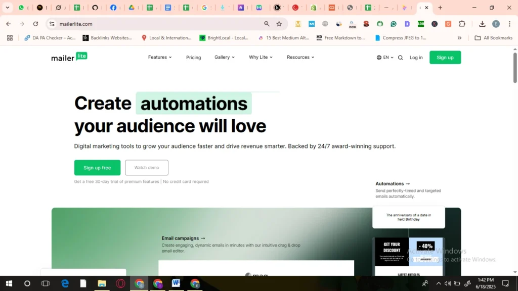Open the DA PA Checker bookmark
Image resolution: width=518 pixels, height=291 pixels.
click(50, 38)
